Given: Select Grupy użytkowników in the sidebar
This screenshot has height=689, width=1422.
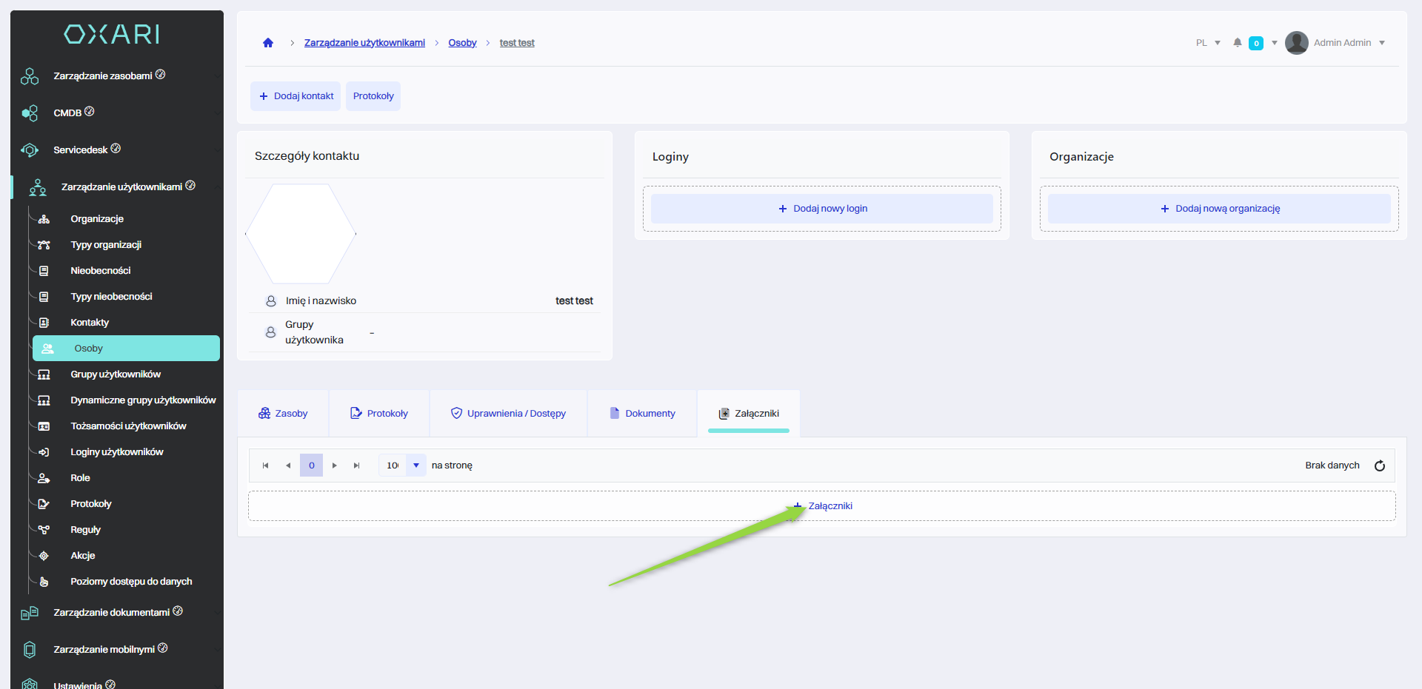Looking at the screenshot, I should pos(116,374).
